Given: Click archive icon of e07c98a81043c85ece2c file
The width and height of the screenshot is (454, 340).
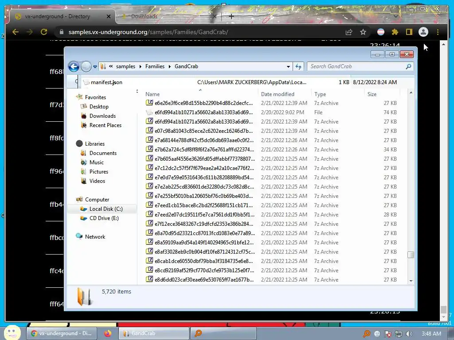Looking at the screenshot, I should (149, 131).
